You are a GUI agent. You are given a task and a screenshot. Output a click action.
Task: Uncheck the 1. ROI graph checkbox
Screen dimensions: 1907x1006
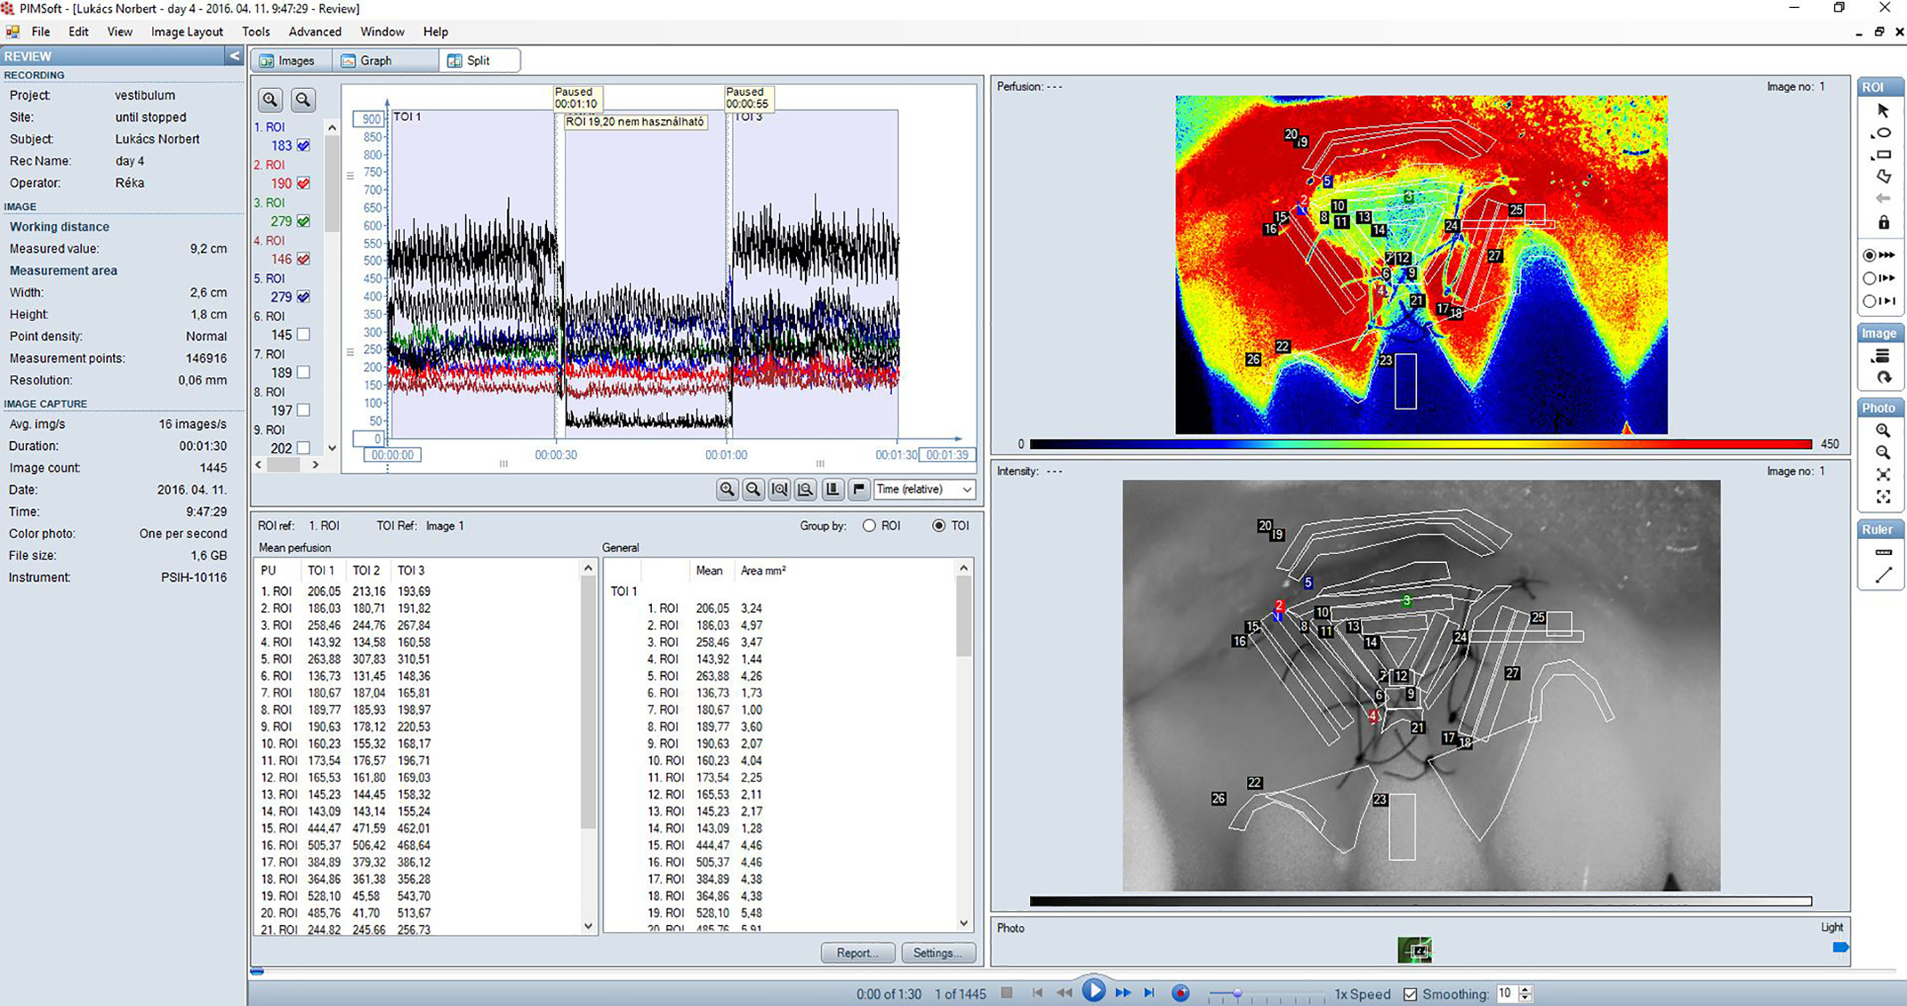click(304, 146)
